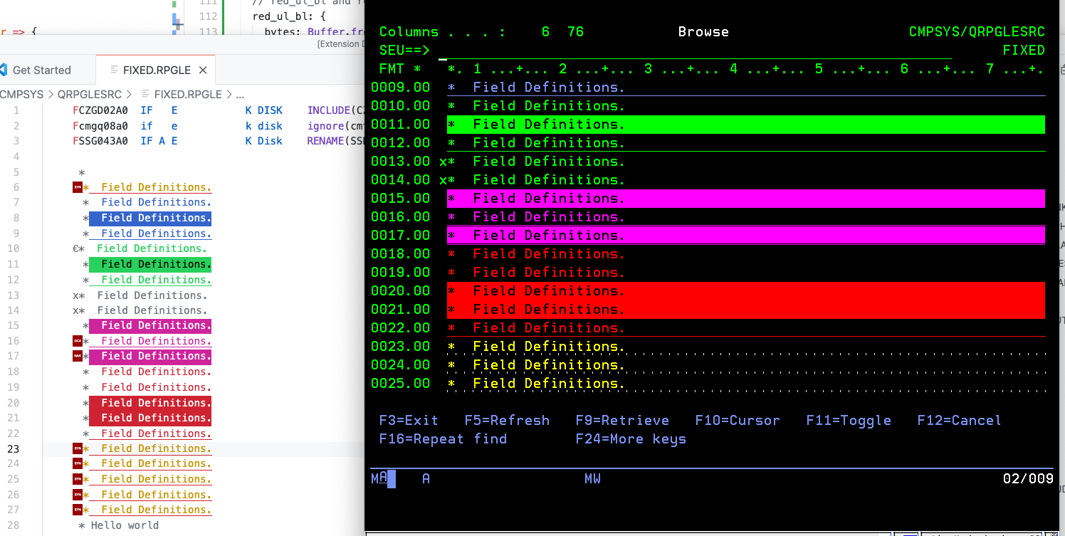Switch to the Get Started tab

click(42, 70)
